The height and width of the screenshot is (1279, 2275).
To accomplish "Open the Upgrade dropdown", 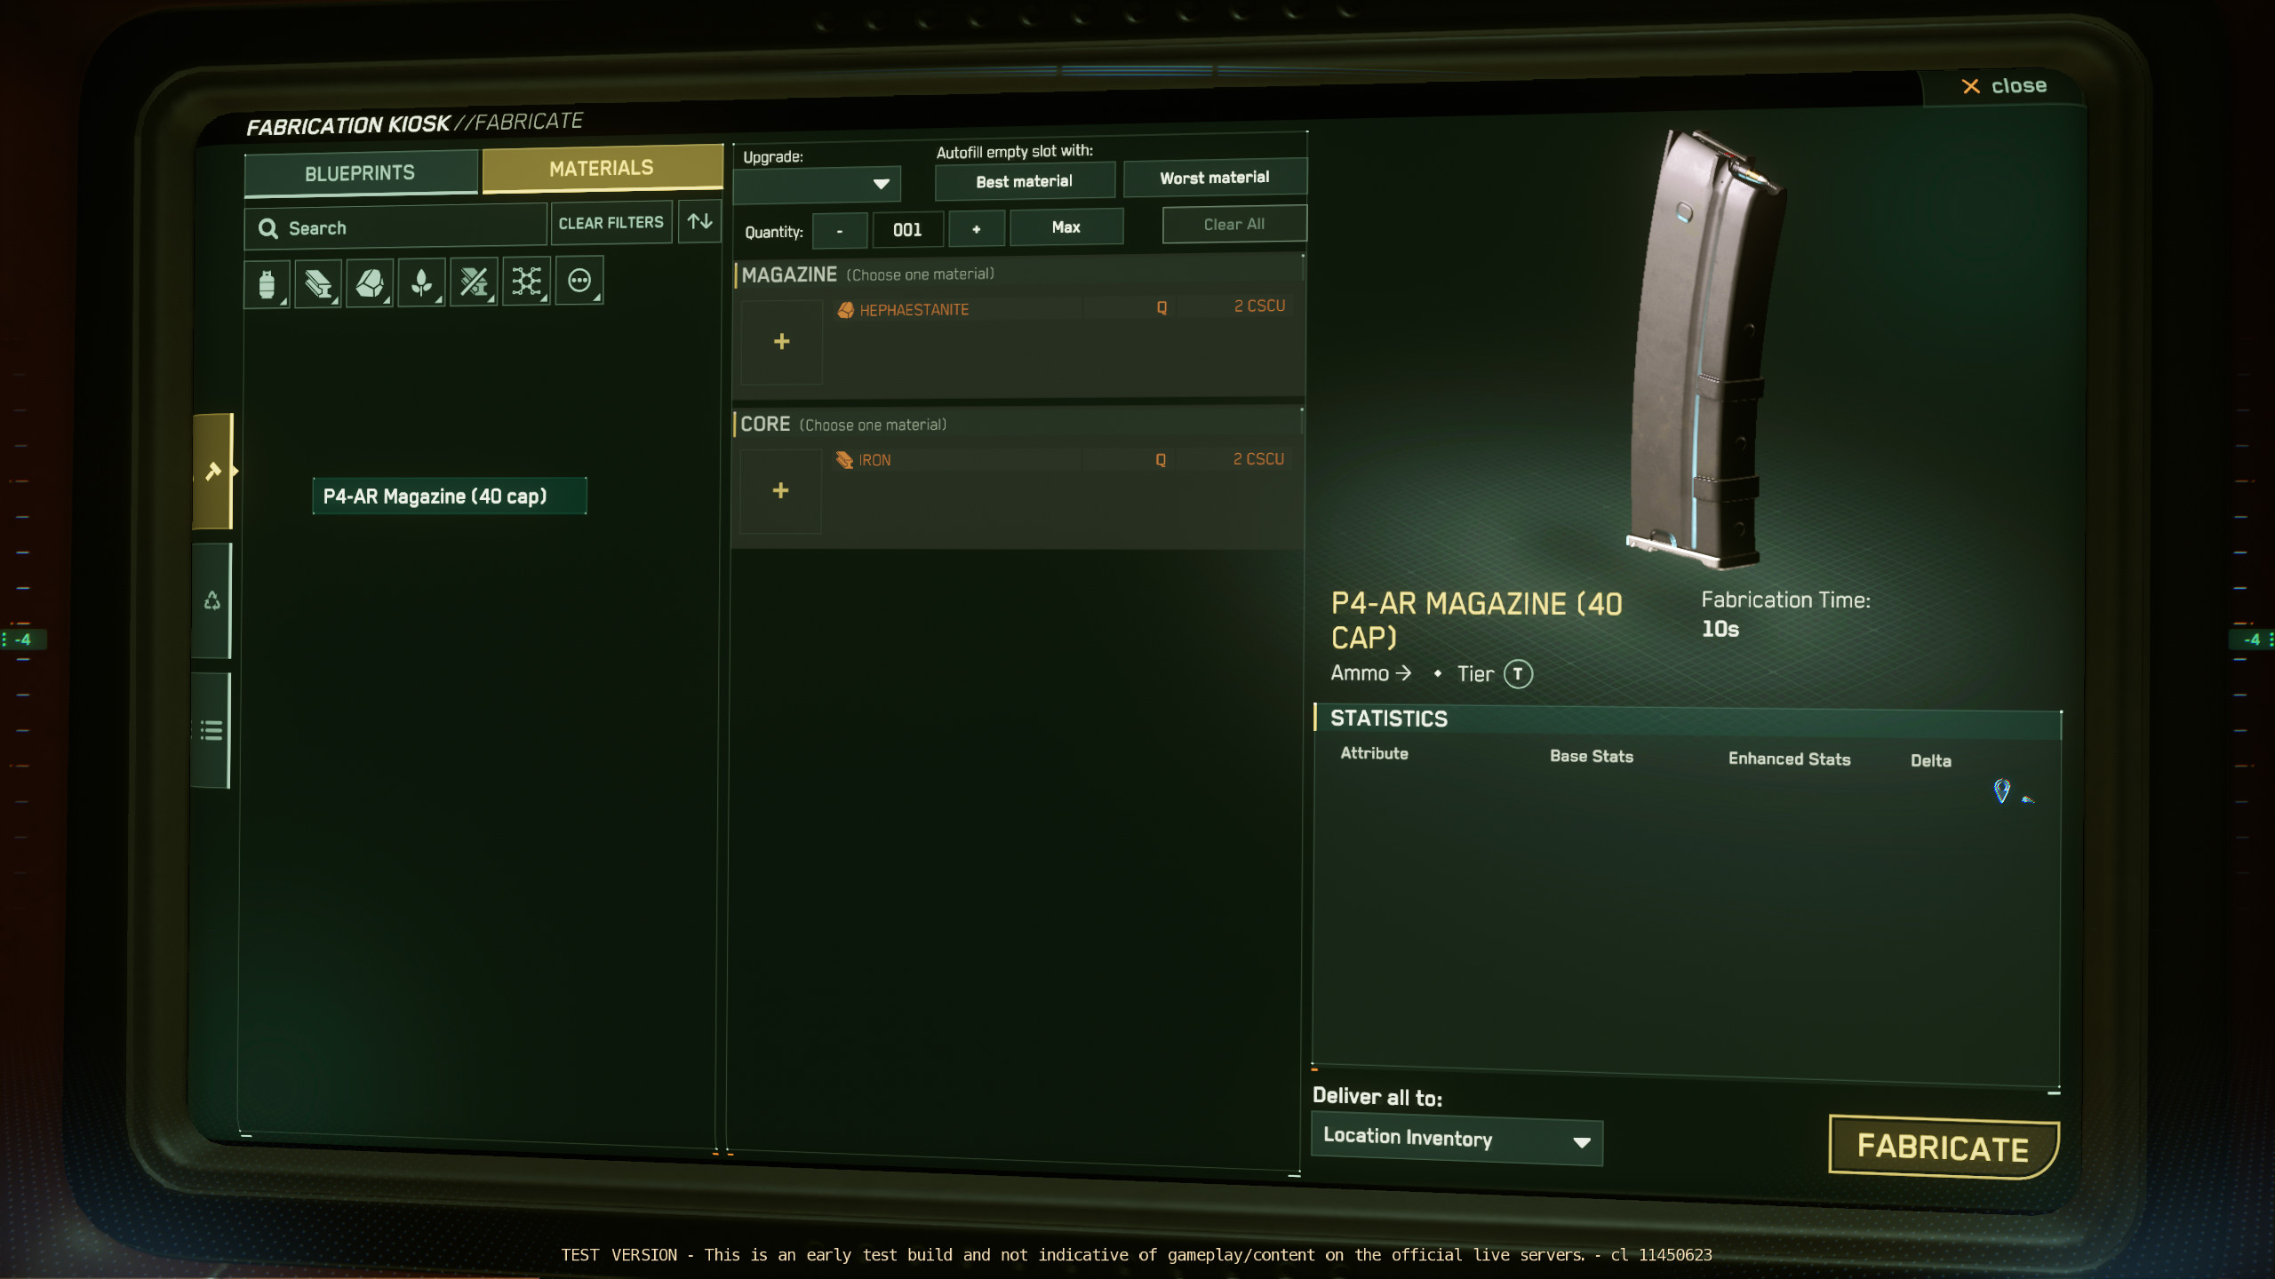I will coord(817,184).
